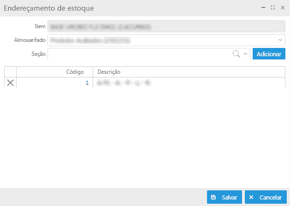The image size is (290, 206).
Task: Click inside the Almoxarifado combo box
Action: pos(161,40)
